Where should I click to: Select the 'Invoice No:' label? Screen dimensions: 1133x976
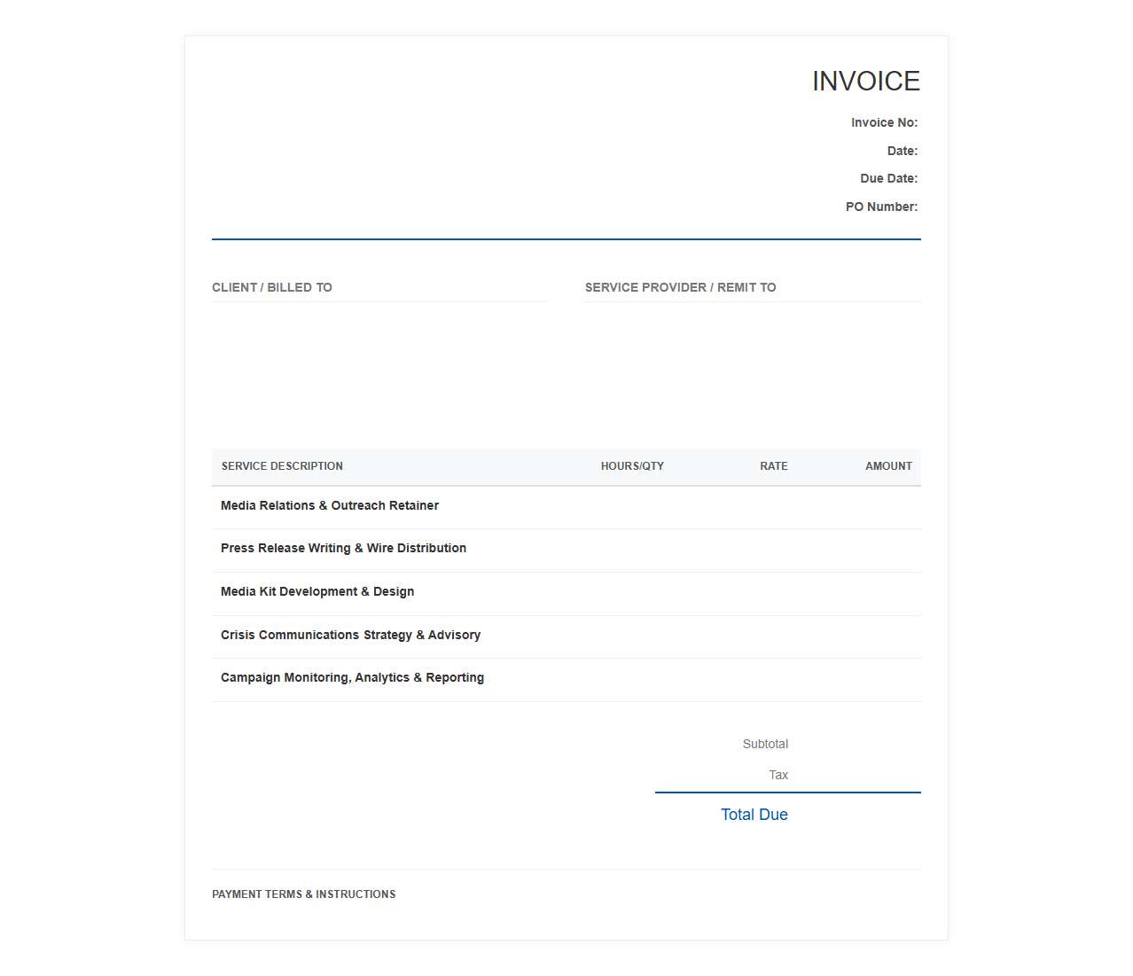(x=884, y=122)
